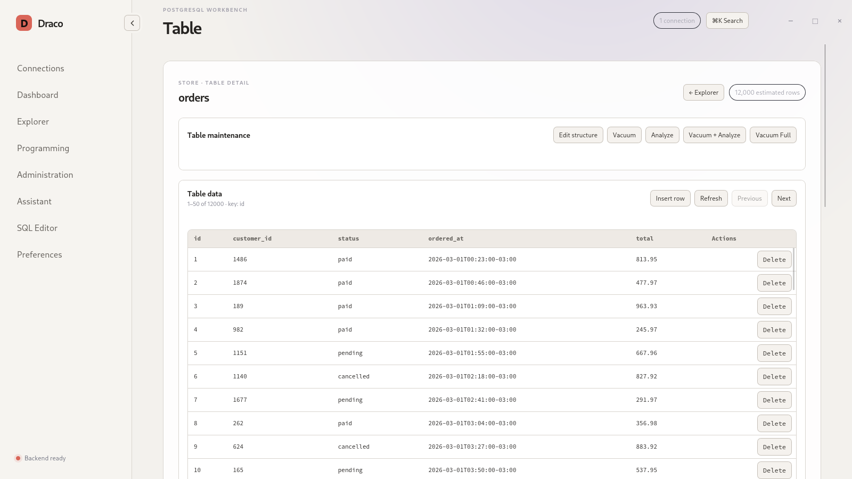852x479 pixels.
Task: Delete row with customer_id 1874
Action: point(774,283)
